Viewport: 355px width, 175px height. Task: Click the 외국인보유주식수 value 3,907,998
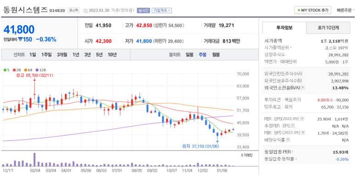339,81
